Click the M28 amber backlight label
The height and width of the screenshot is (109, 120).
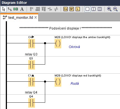click(x=82, y=37)
